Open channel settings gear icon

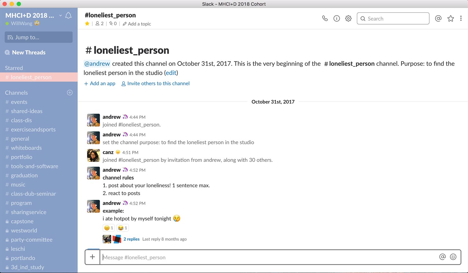pyautogui.click(x=348, y=18)
